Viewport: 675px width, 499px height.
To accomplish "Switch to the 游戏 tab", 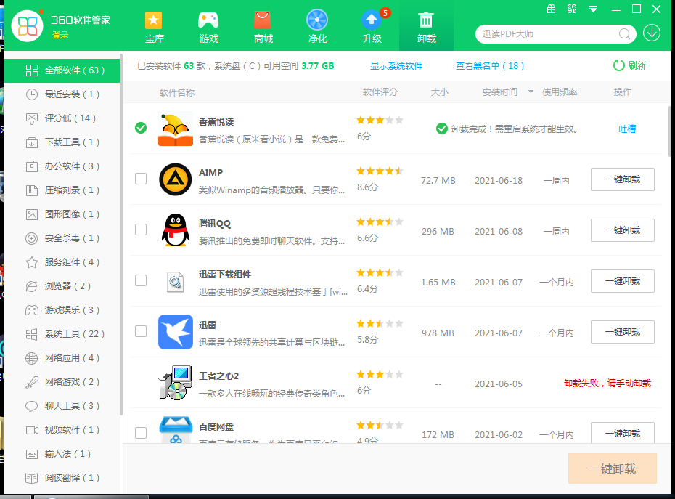I will click(x=209, y=27).
